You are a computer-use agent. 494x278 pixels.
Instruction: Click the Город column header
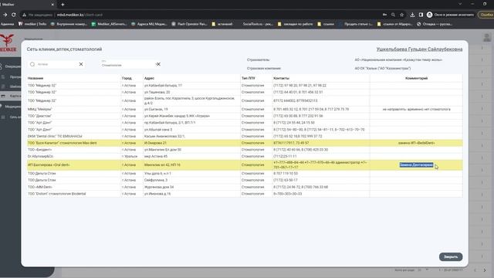click(x=127, y=78)
